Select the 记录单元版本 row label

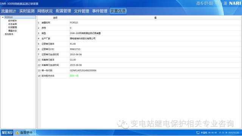pos(48,44)
